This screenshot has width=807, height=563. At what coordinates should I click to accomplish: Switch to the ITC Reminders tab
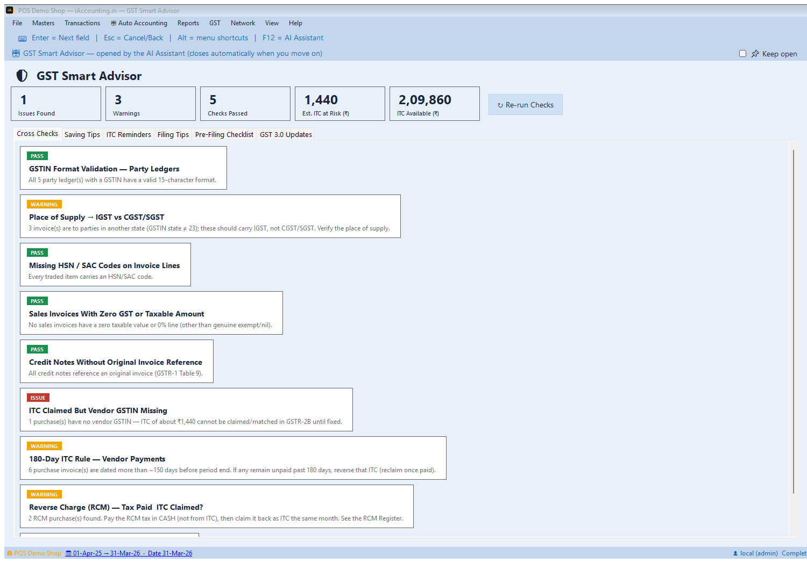pyautogui.click(x=129, y=135)
